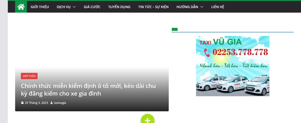Open Tin Tức – Sự Kiện page
The image size is (301, 123).
[154, 7]
